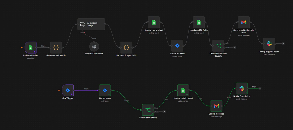Select the AI Incident Triage node
The image size is (293, 130).
coord(91,24)
